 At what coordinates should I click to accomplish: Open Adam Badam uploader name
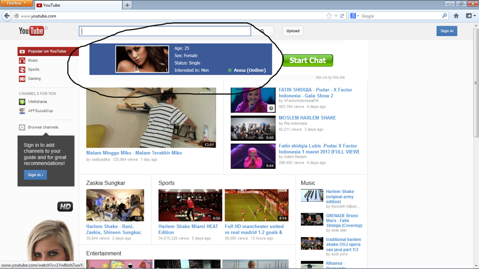pyautogui.click(x=295, y=157)
